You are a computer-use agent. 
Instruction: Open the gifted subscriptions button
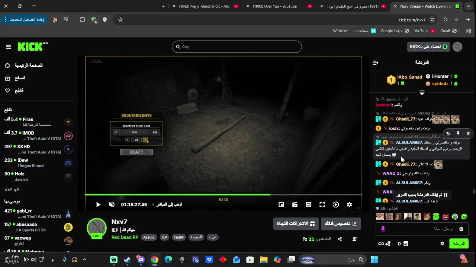(x=296, y=224)
